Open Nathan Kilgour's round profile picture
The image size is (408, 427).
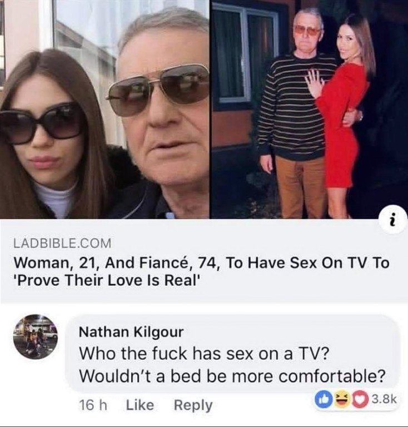(x=35, y=337)
